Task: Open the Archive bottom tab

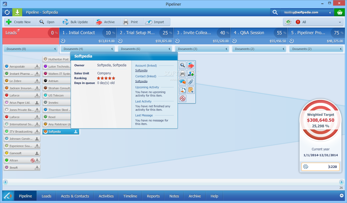Action: [x=195, y=196]
